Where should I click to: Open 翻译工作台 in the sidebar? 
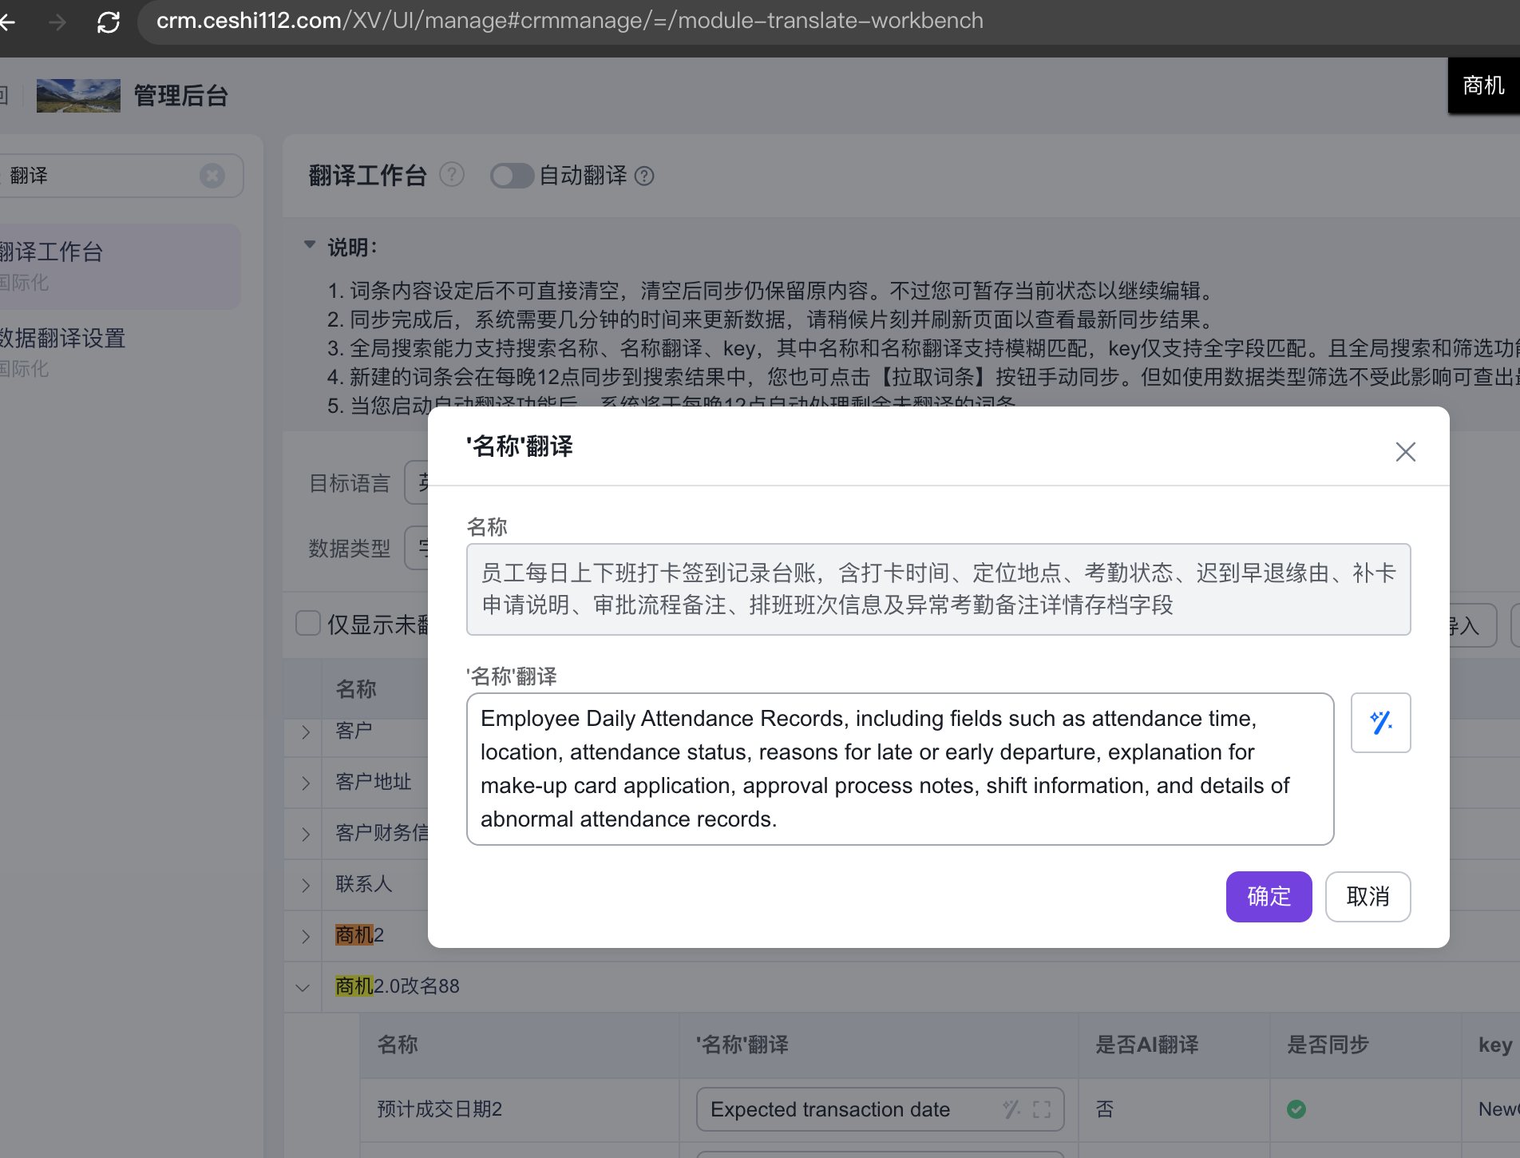pyautogui.click(x=120, y=266)
